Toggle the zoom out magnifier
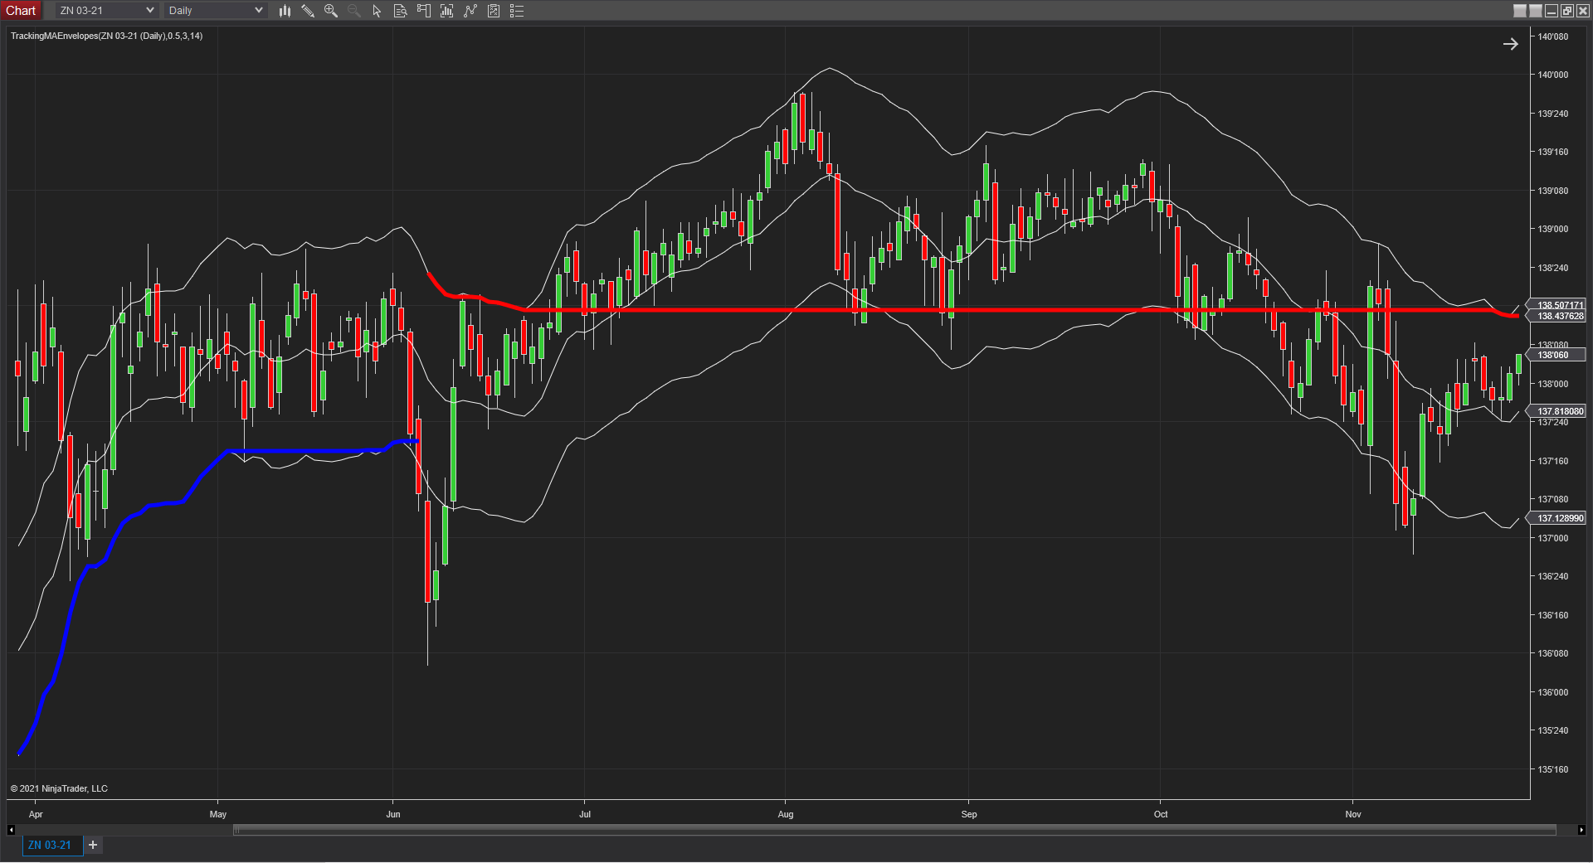The image size is (1593, 863). 353,11
